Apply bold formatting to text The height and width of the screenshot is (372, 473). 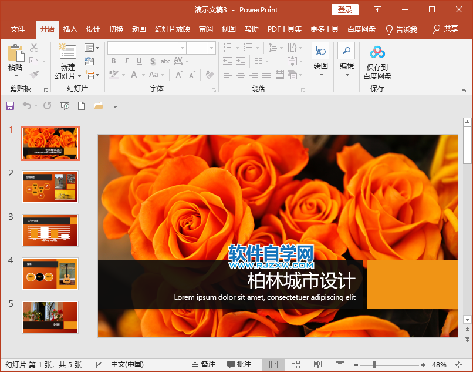point(113,61)
